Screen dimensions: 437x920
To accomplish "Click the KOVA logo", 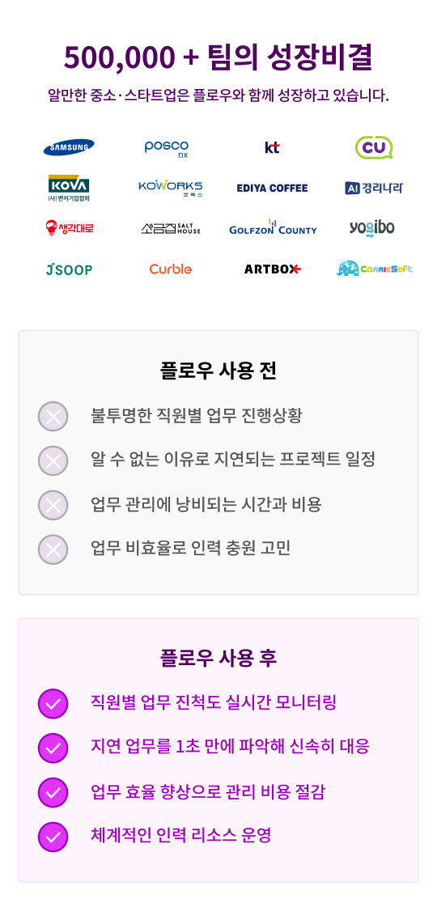I will tap(69, 188).
